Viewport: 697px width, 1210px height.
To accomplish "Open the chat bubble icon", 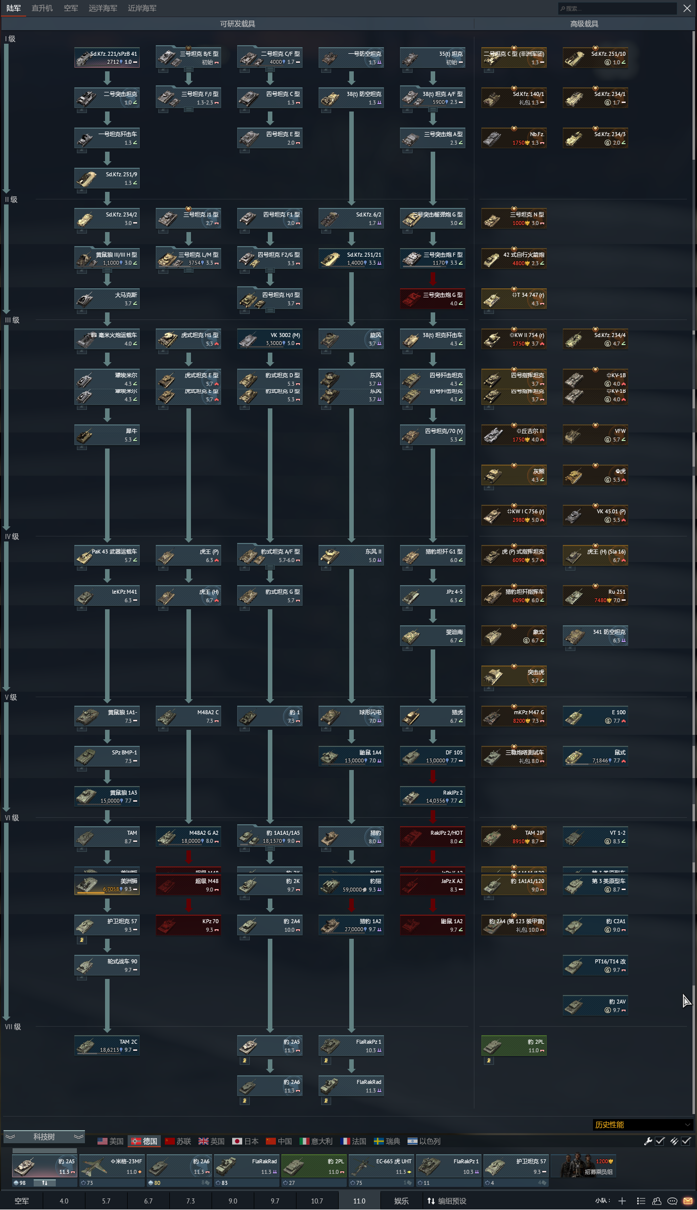I will click(x=672, y=1200).
